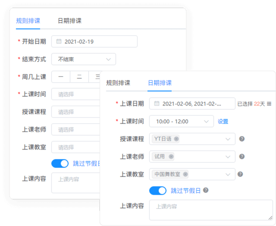Open 上课时间 dropdown showing 10:00 - 12:00

[182, 121]
